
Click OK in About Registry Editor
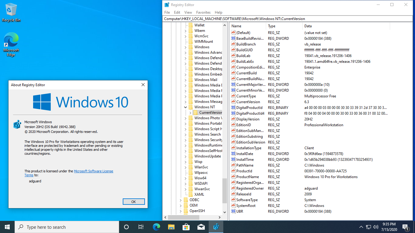[134, 202]
